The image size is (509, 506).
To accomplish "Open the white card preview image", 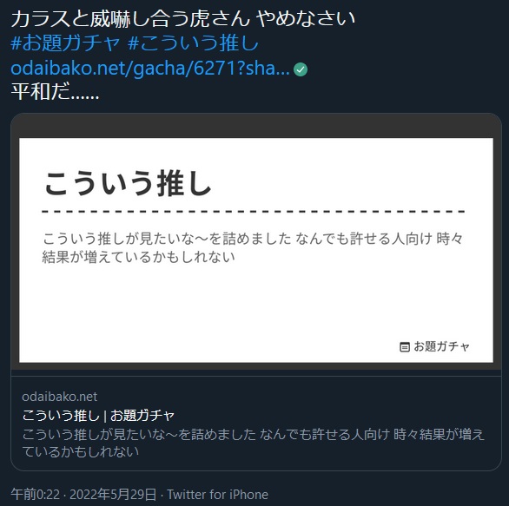I will tap(256, 250).
